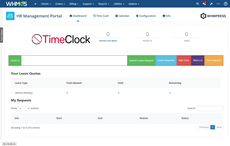This screenshot has width=230, height=146.
Task: Click the HOURS THIS WEEK counter
Action: [x=108, y=37]
